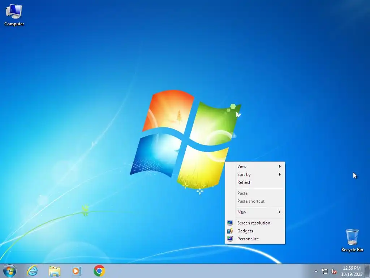Click the Sort by submenu arrow
370x278 pixels.
click(280, 174)
